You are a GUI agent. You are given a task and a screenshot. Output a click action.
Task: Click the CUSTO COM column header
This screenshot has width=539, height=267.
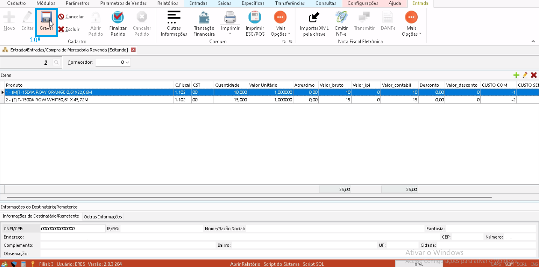coord(498,85)
